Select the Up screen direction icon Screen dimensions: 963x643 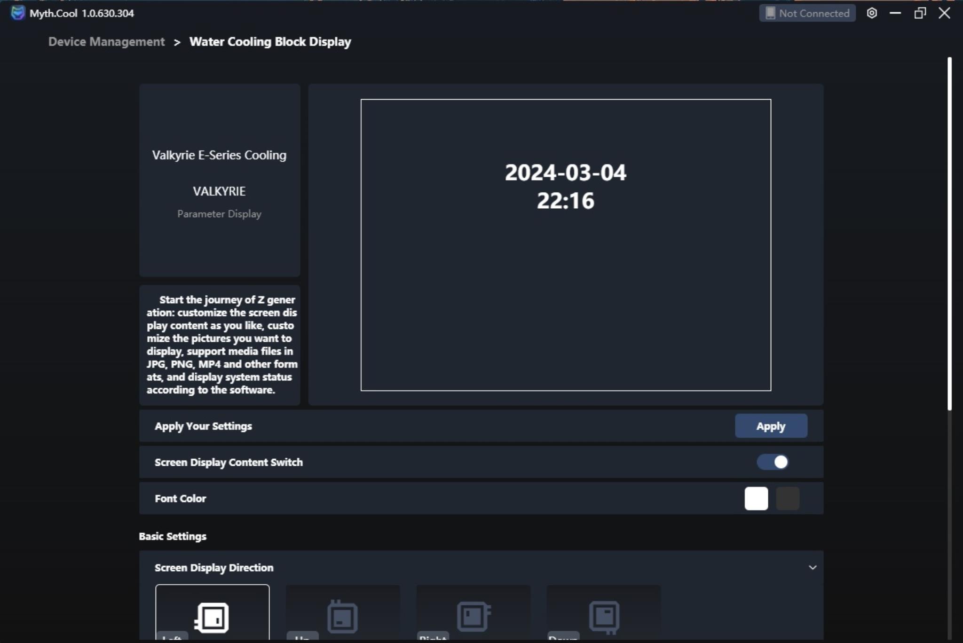pyautogui.click(x=342, y=616)
